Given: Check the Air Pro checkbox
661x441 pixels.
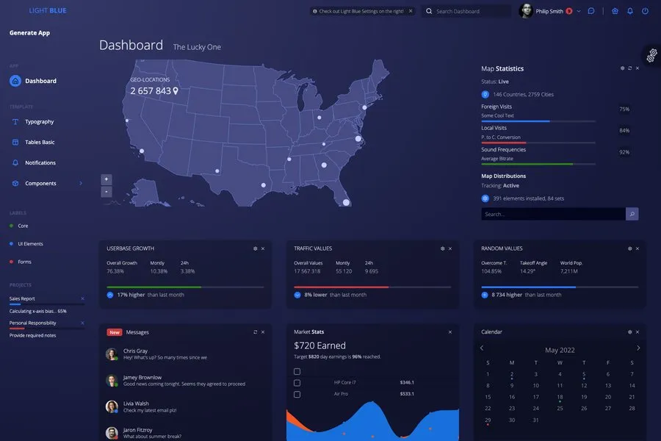Looking at the screenshot, I should click(x=297, y=394).
